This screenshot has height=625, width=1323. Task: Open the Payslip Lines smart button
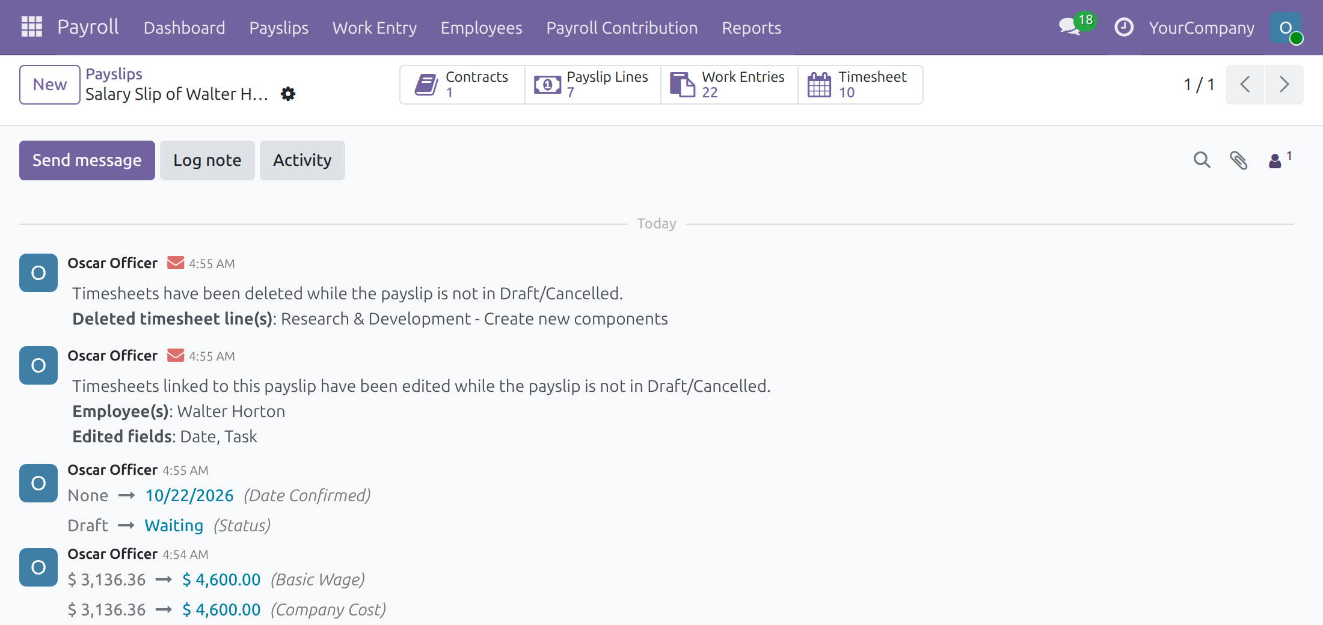(593, 85)
